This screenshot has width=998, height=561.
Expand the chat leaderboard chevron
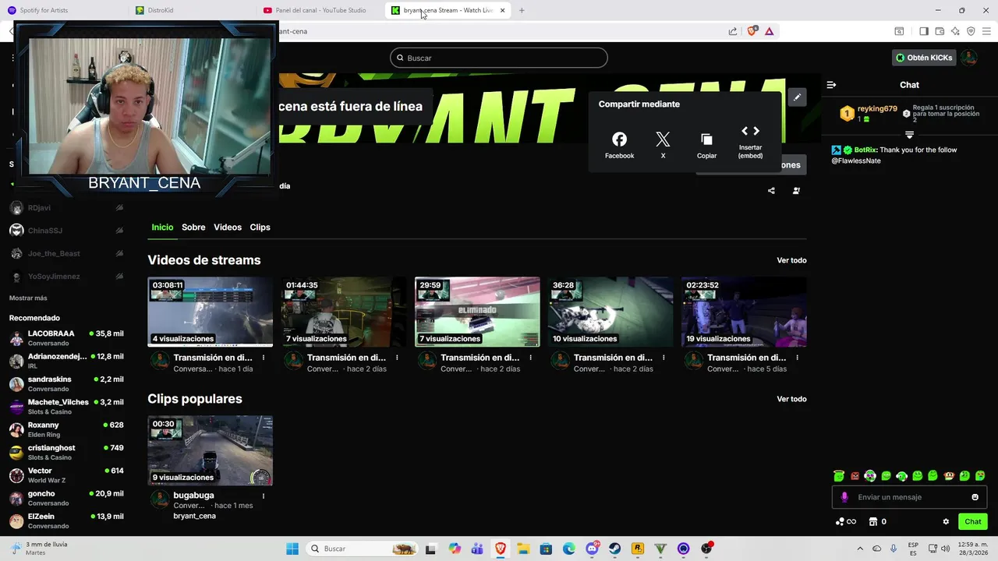click(909, 135)
